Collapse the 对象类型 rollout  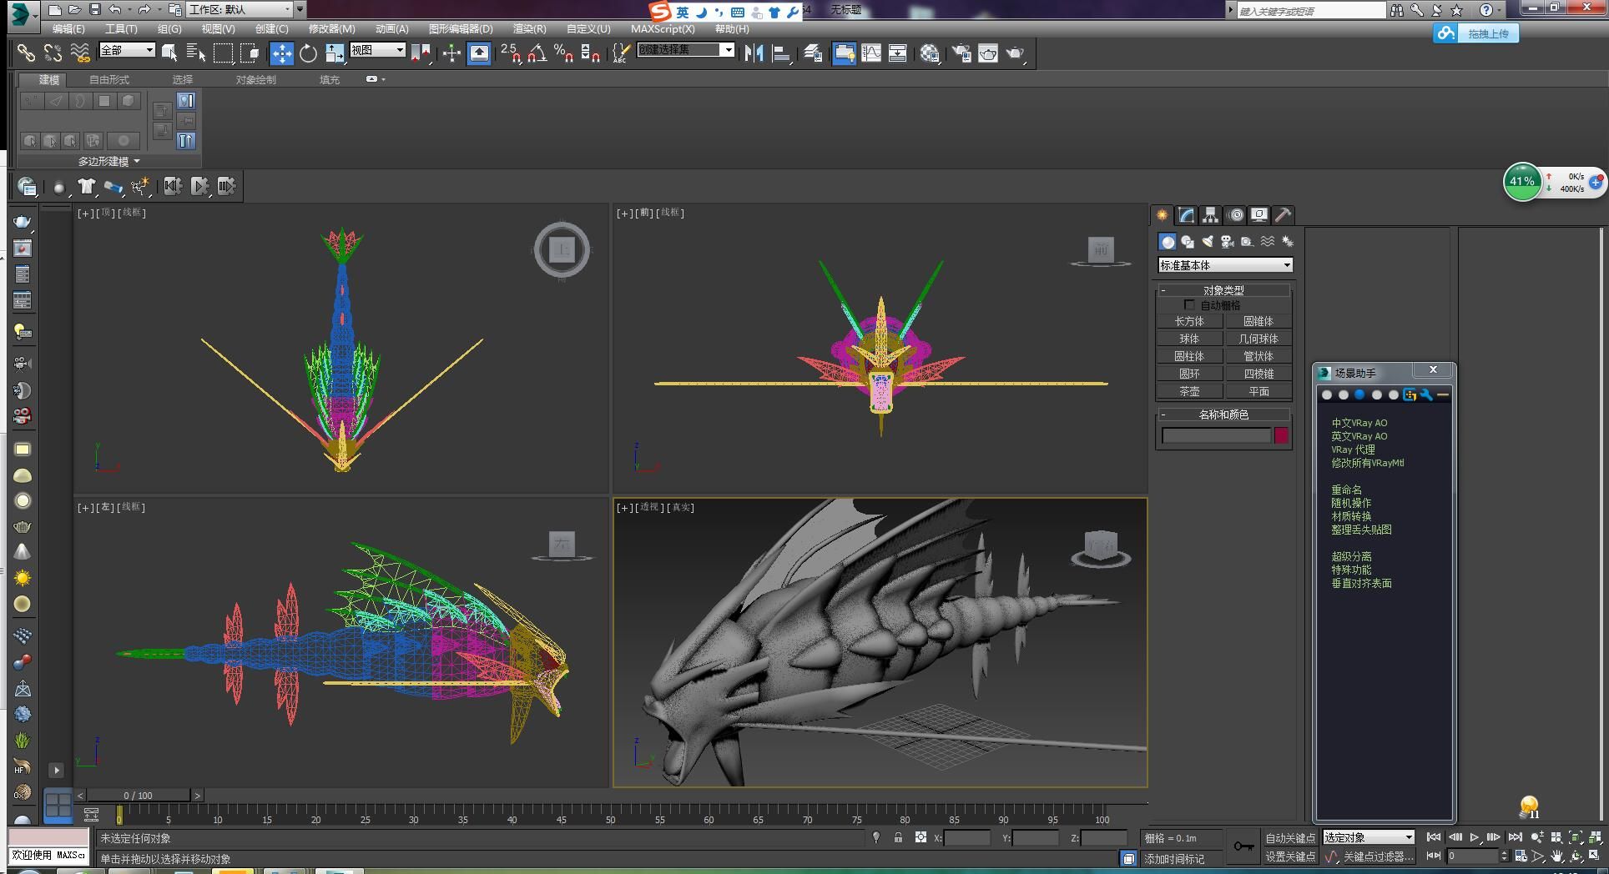pos(1223,290)
